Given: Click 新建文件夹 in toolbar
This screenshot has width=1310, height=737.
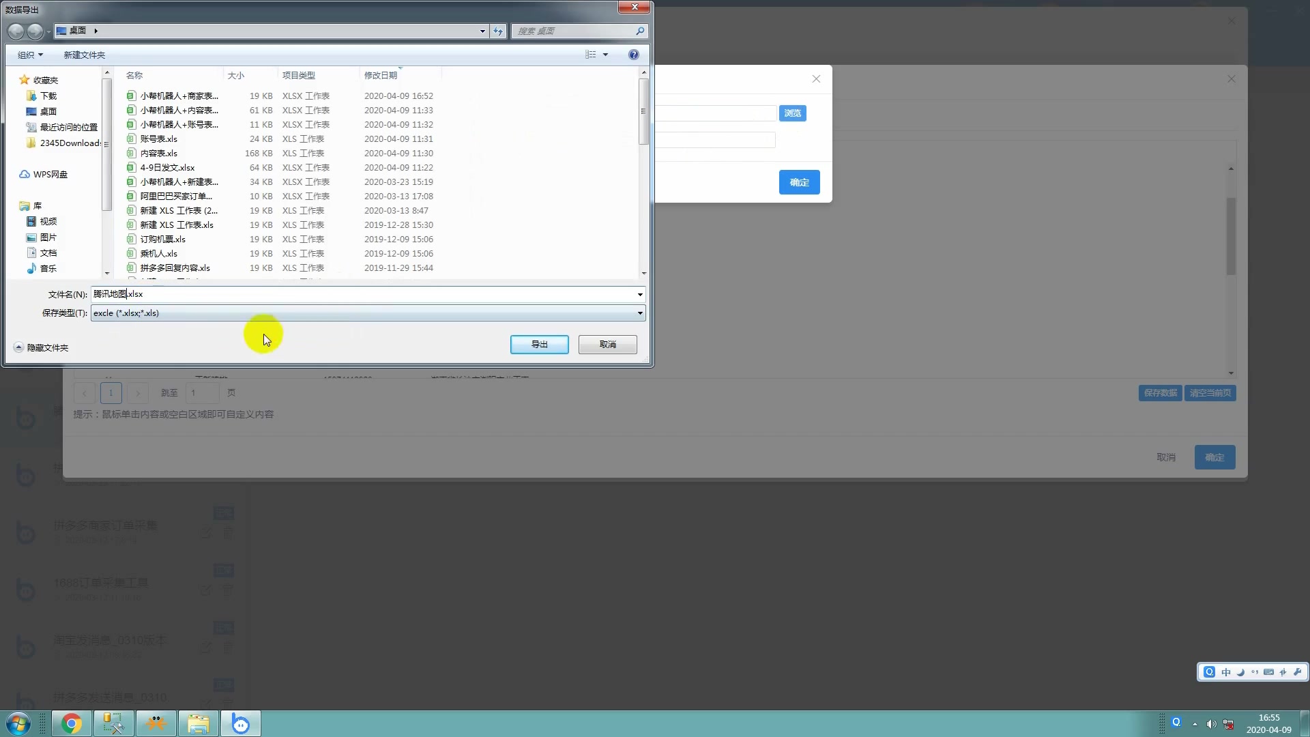Looking at the screenshot, I should pos(84,55).
